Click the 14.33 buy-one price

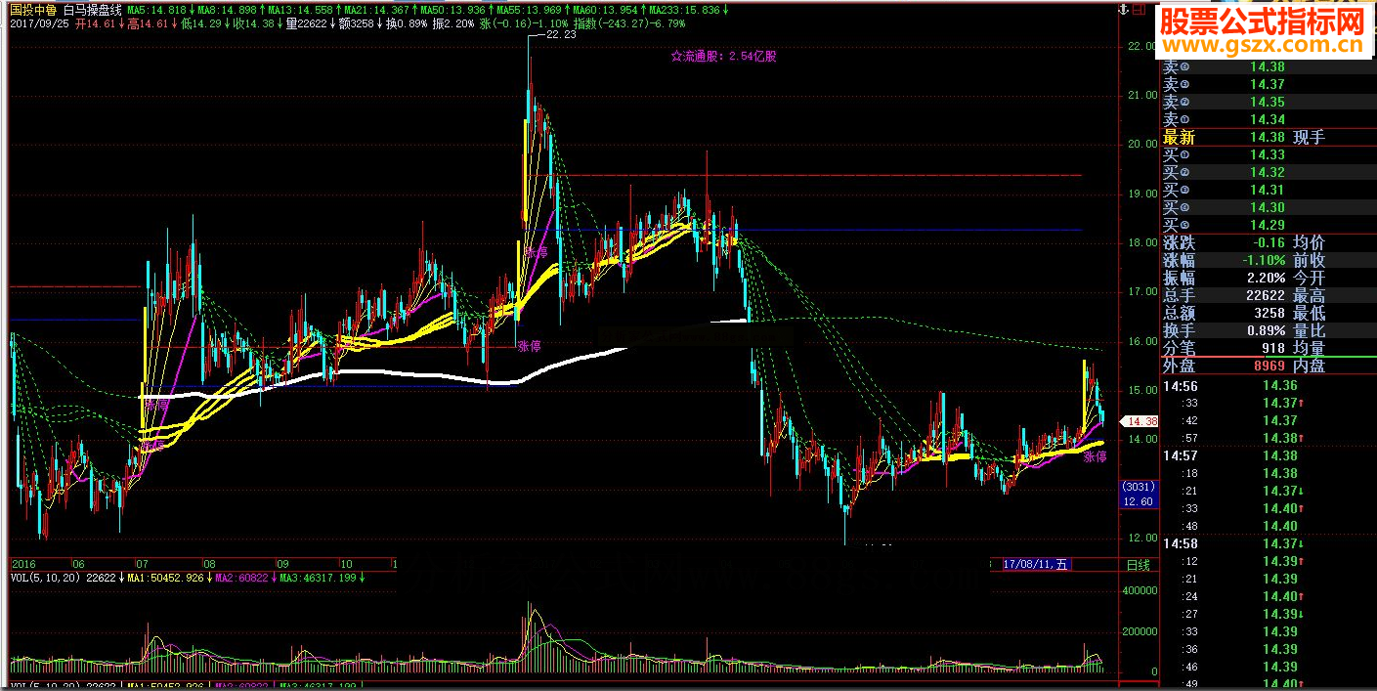click(x=1268, y=155)
